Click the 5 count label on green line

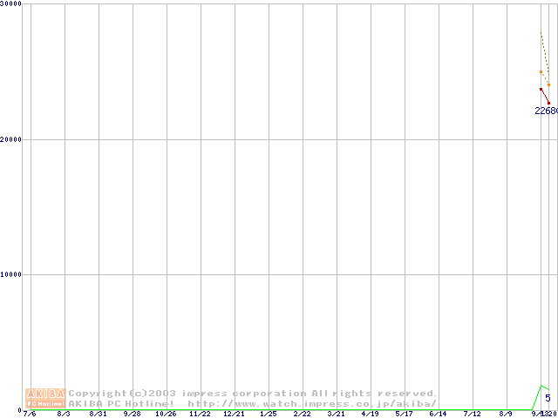[548, 398]
